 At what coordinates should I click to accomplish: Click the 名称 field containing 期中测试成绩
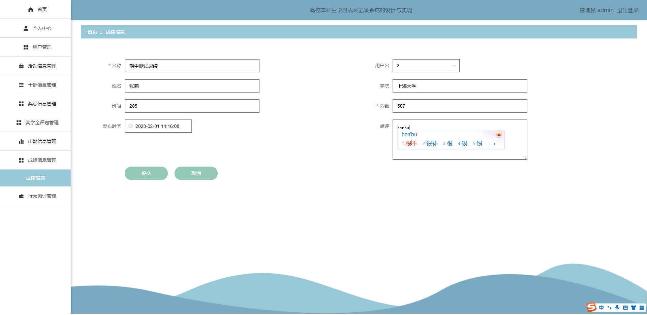[192, 66]
